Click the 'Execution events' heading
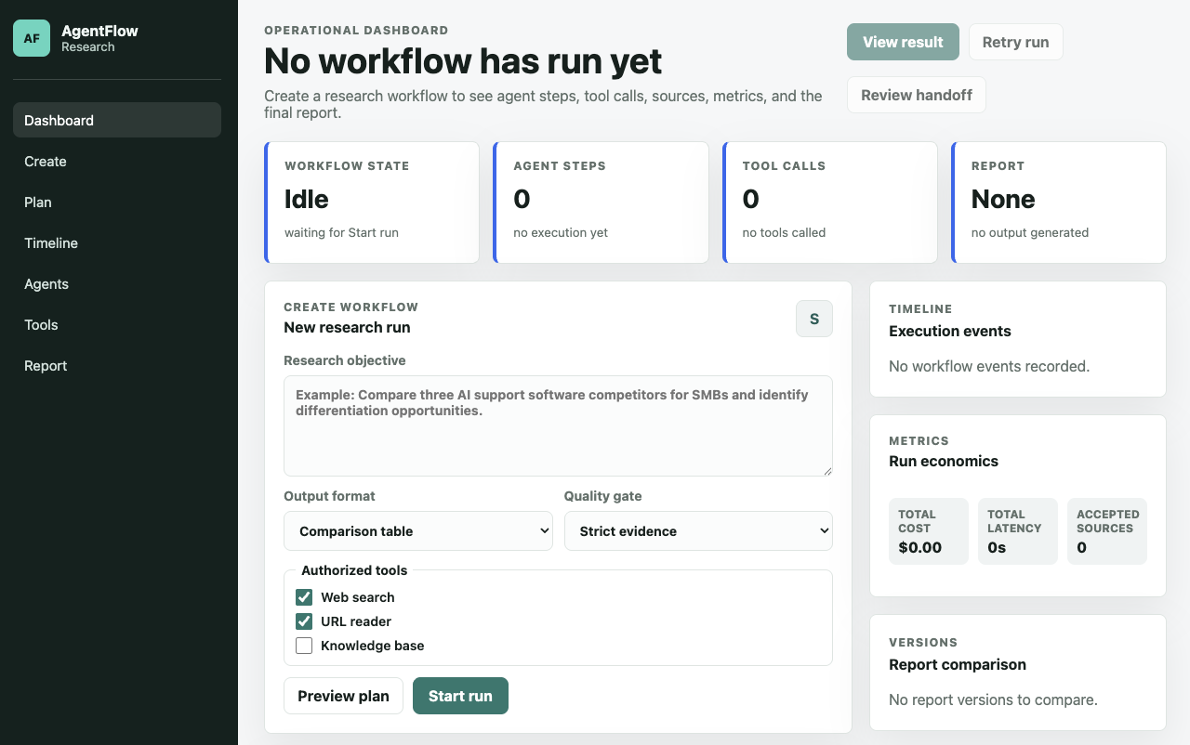Viewport: 1190px width, 745px height. tap(950, 331)
